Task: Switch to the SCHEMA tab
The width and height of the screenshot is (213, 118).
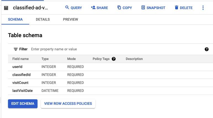Action: pos(15,19)
